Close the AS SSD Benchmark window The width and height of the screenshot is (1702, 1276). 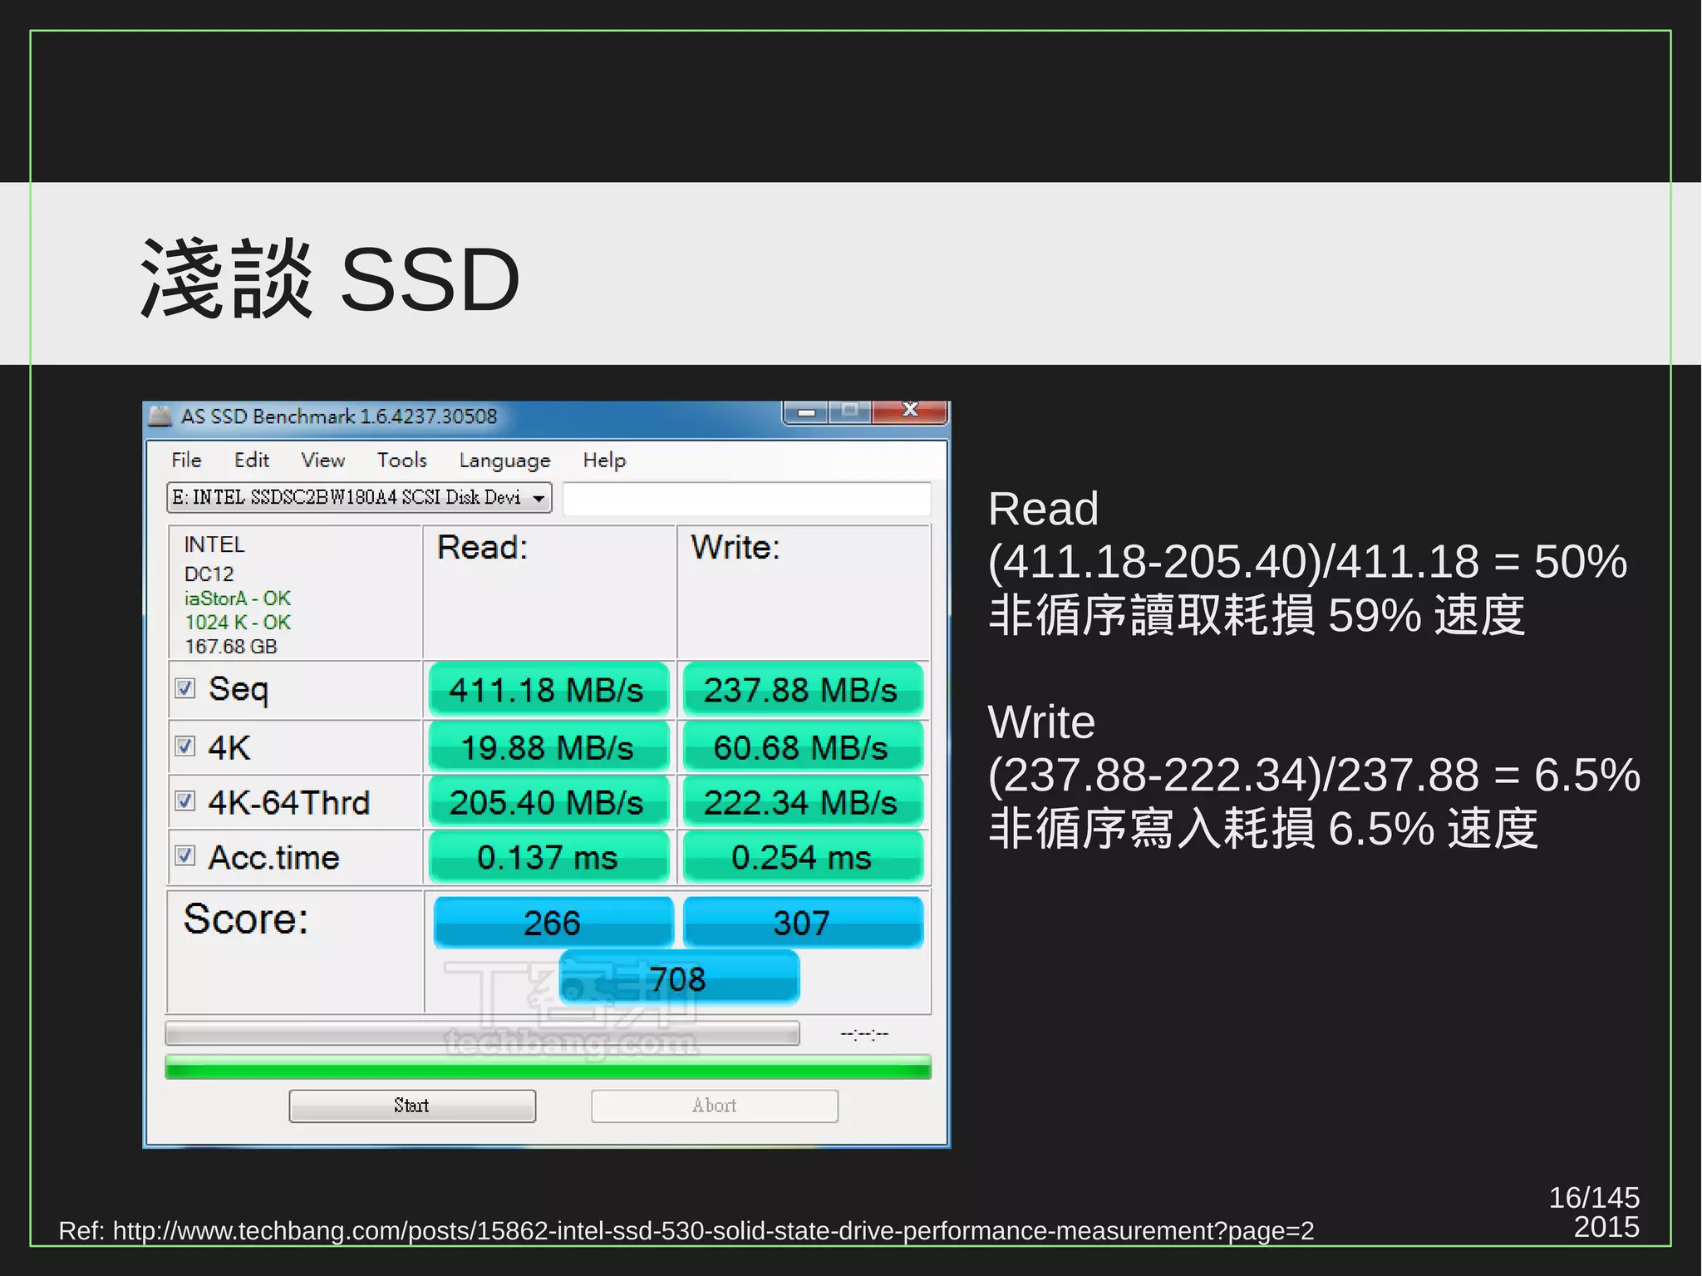pyautogui.click(x=910, y=411)
